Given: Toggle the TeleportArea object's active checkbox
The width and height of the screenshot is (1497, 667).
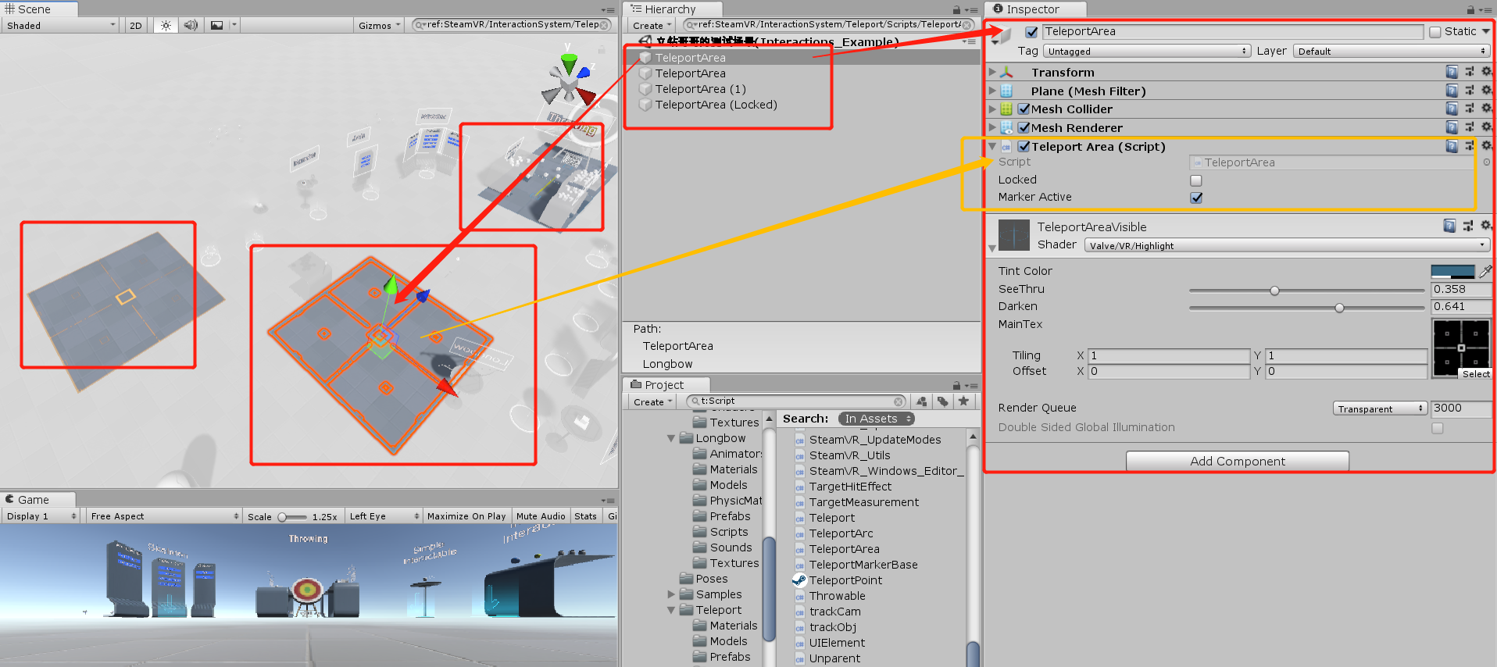Looking at the screenshot, I should 1031,32.
